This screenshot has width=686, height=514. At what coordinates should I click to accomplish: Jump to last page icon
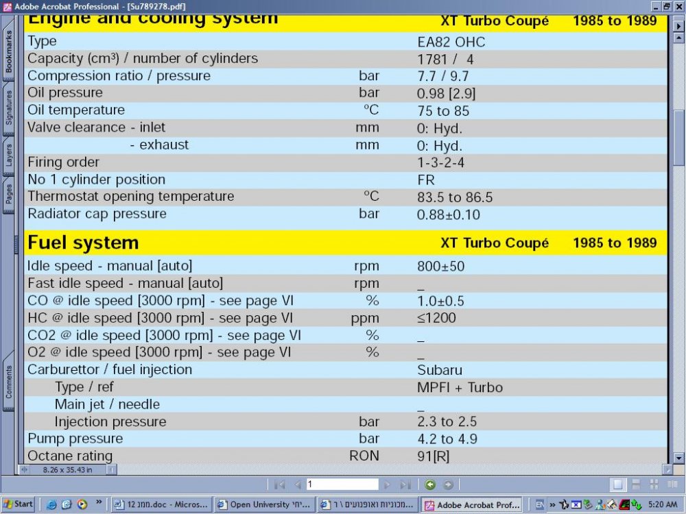(405, 485)
